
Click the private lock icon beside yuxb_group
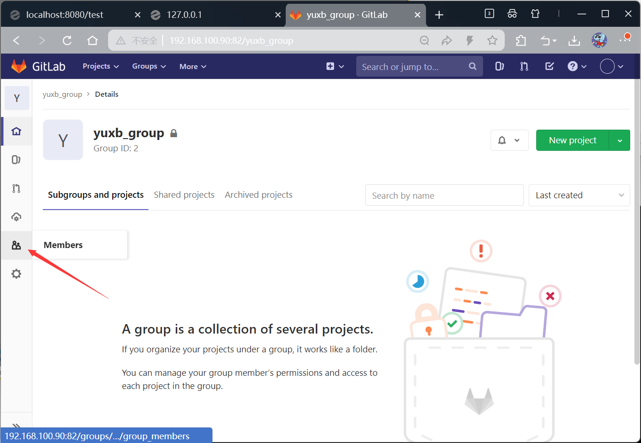[x=173, y=133]
